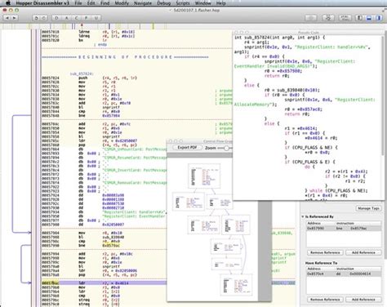The image size is (387, 307).
Task: Click the redo 'C' rounded toolbar button
Action: pos(43,18)
